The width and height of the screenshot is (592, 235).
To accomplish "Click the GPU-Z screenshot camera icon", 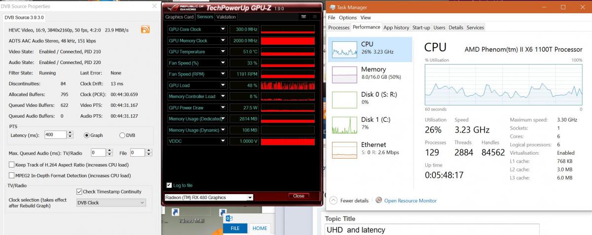I will (304, 17).
